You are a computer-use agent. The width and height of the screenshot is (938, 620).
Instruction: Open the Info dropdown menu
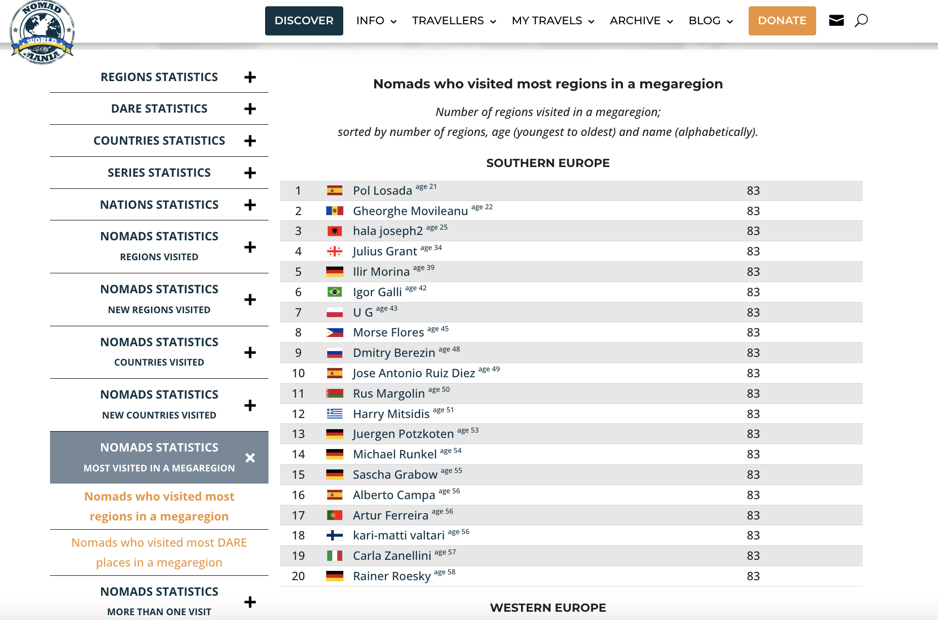point(376,21)
